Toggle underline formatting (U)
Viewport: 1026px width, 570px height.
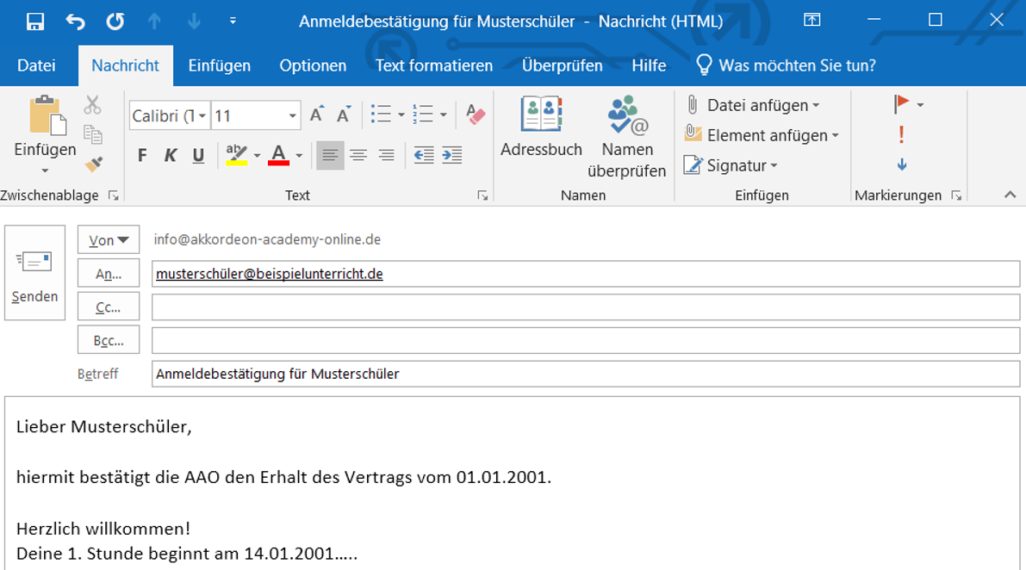198,156
